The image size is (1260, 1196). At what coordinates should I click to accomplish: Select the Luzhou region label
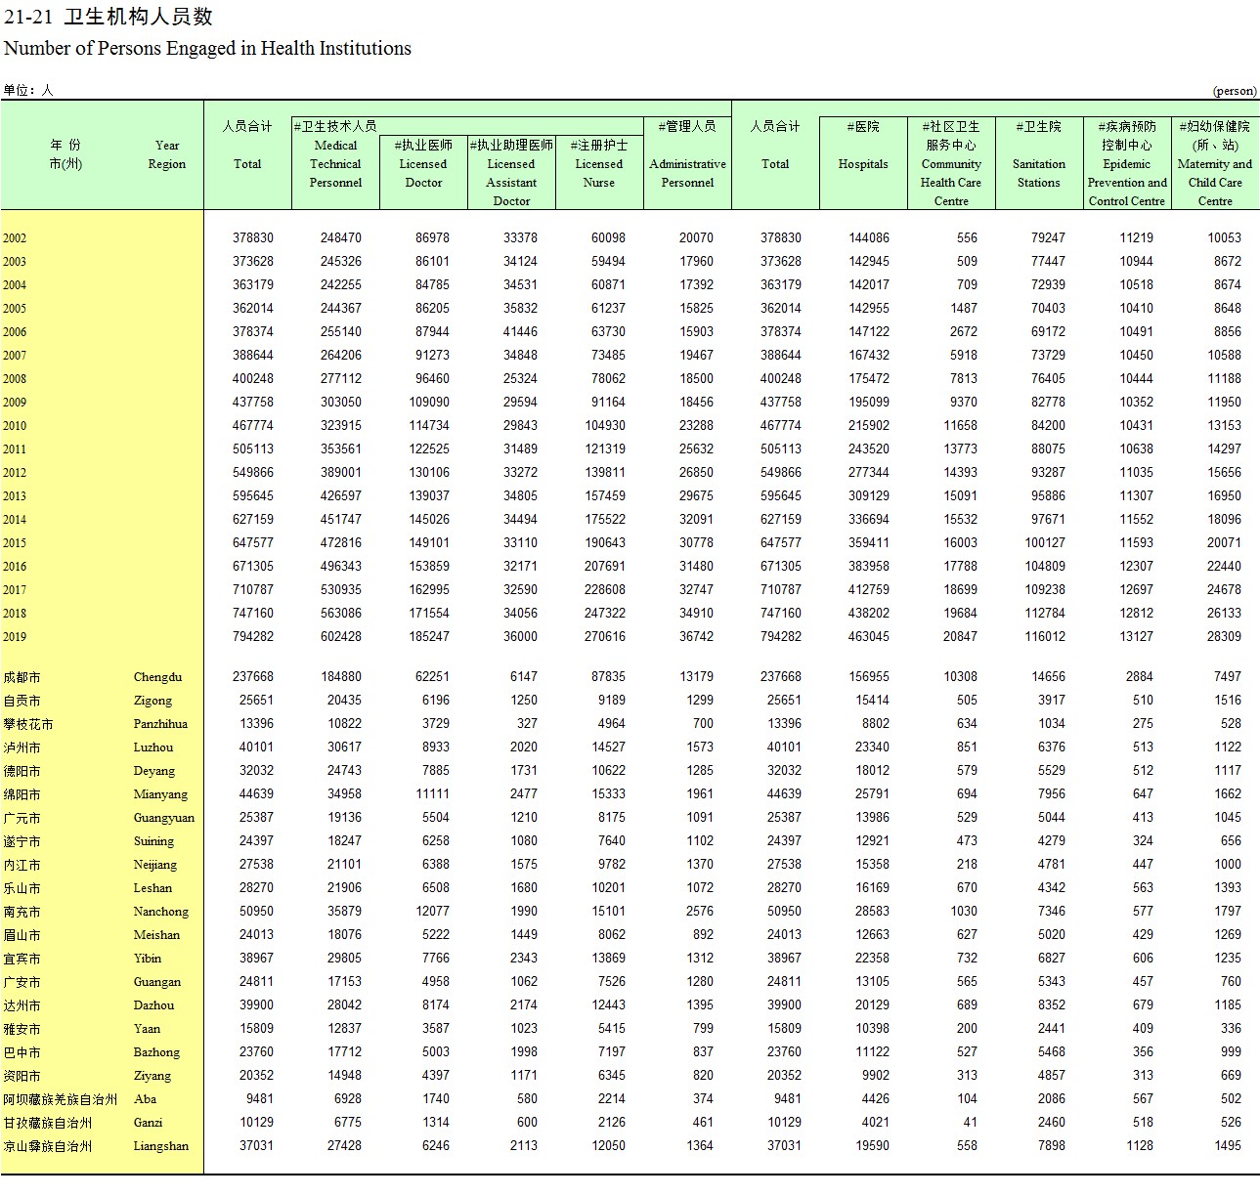click(153, 747)
